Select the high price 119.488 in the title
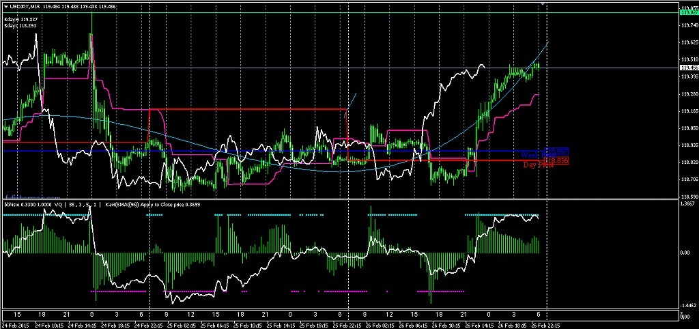The width and height of the screenshot is (699, 329). pyautogui.click(x=70, y=7)
